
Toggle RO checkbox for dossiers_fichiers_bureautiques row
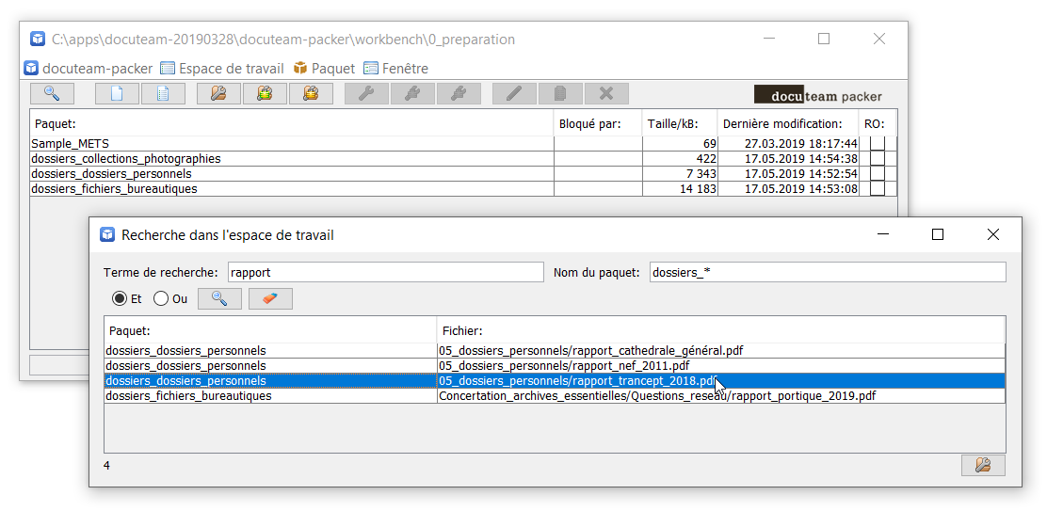(x=878, y=189)
